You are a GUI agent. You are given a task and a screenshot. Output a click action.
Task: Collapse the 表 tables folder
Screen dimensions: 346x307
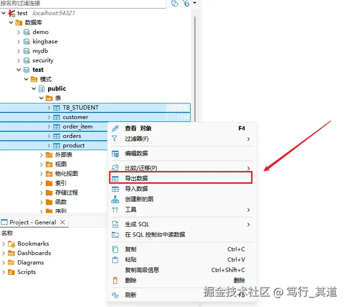41,98
